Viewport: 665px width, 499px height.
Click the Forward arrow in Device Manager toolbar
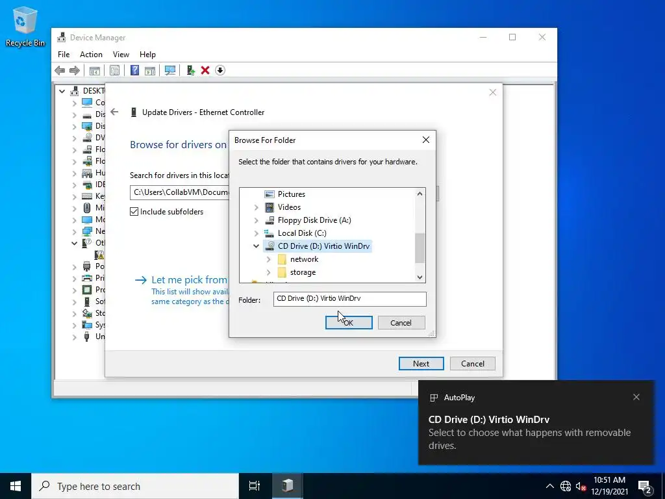(x=74, y=70)
